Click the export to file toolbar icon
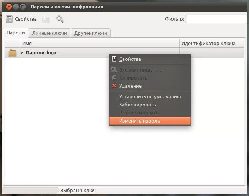The height and width of the screenshot is (196, 249). click(46, 19)
